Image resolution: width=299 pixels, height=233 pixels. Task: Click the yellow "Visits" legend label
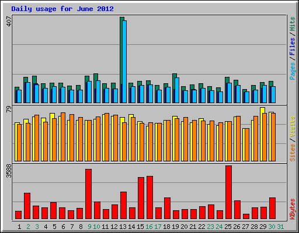(x=292, y=126)
